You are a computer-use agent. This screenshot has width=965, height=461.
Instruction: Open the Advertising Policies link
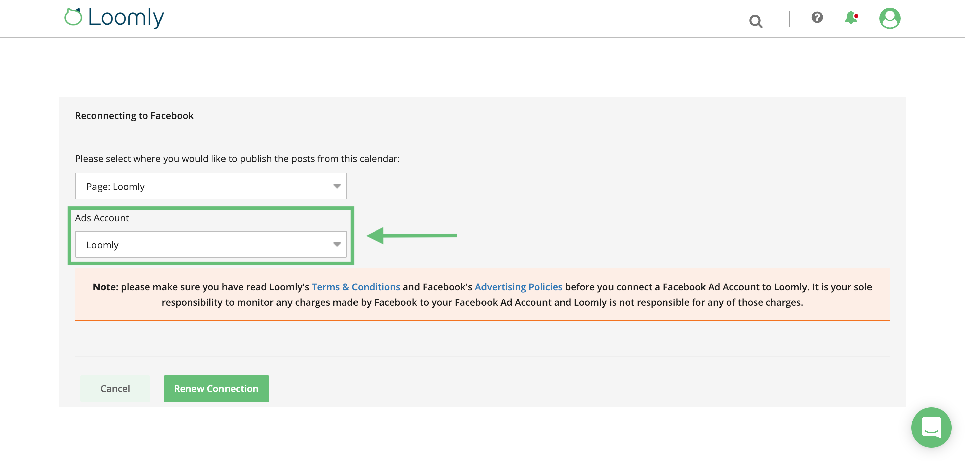pos(518,287)
